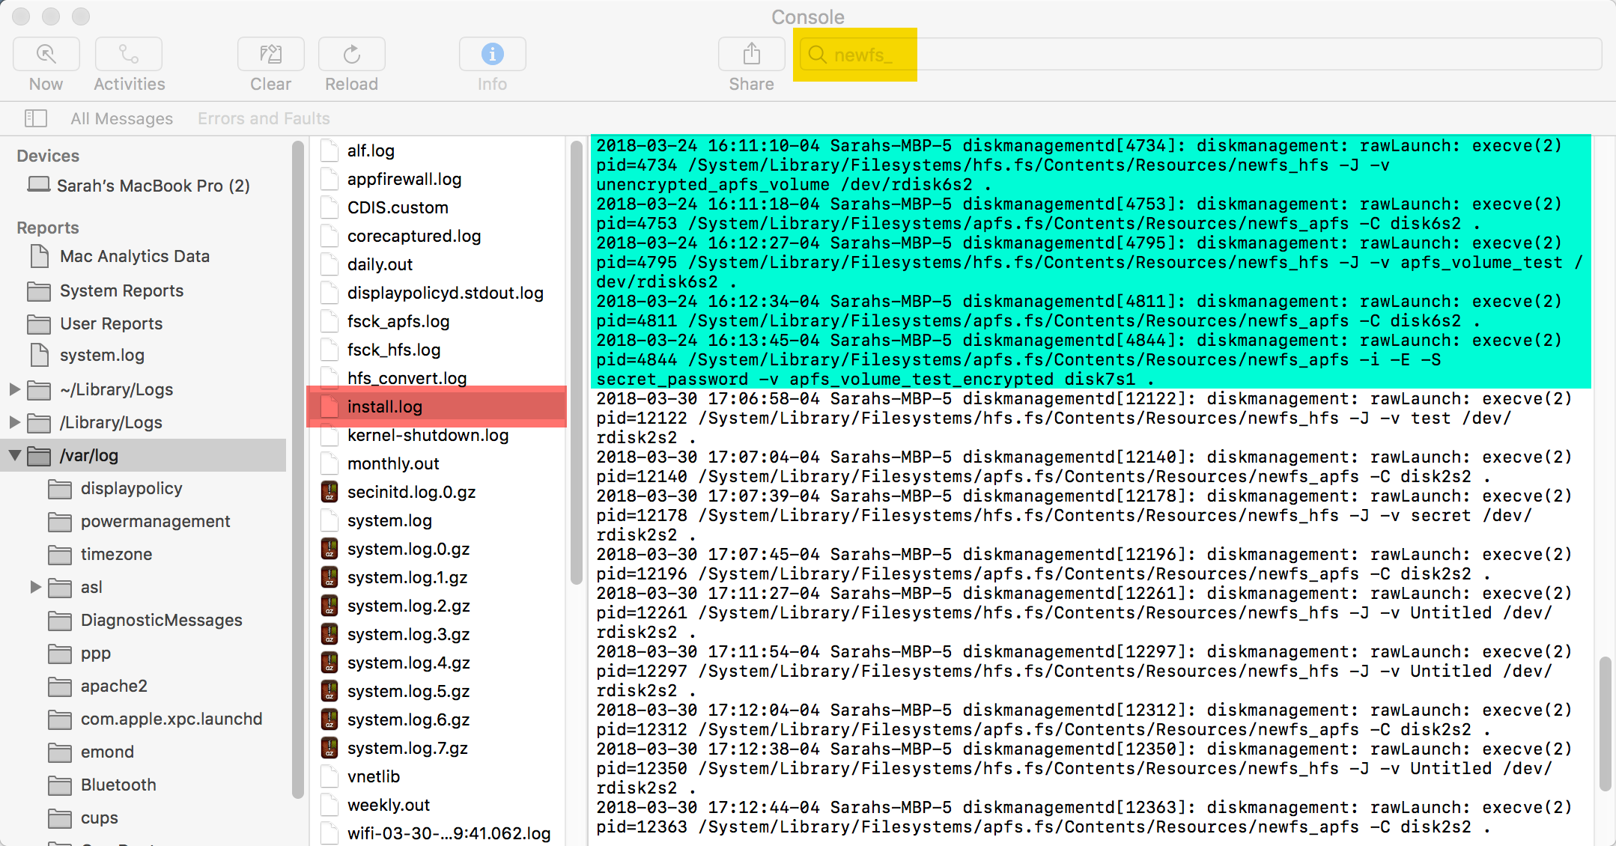Click the Clear toolbar icon
This screenshot has width=1616, height=846.
pos(270,55)
